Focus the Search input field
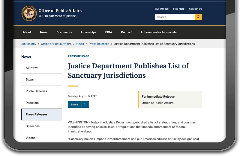Image resolution: width=240 pixels, height=156 pixels. click(175, 17)
